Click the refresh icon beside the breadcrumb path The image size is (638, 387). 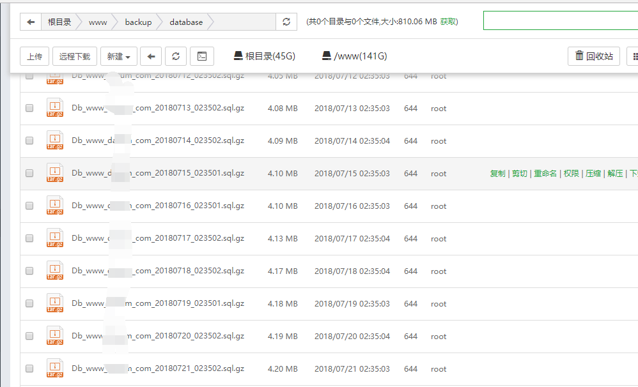tap(286, 22)
